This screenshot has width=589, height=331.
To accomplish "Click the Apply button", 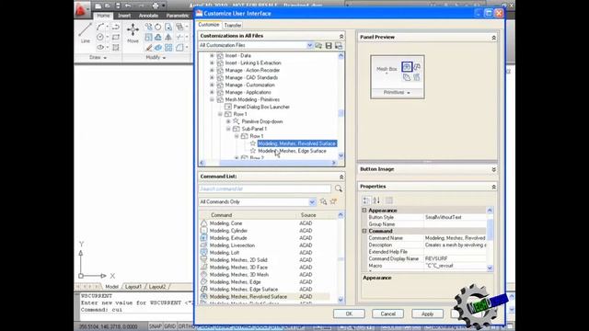I will tap(427, 314).
